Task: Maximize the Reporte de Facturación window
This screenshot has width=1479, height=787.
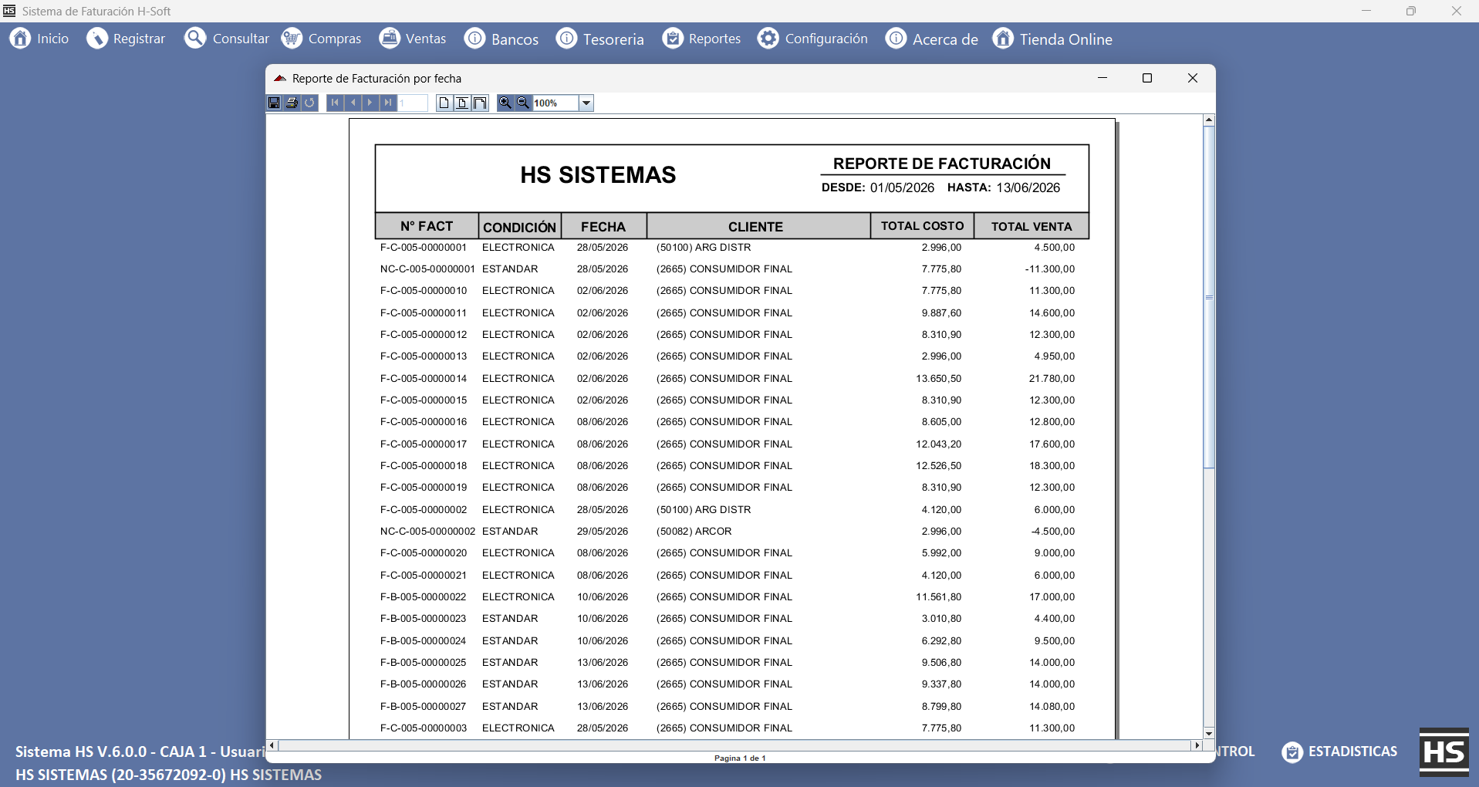Action: coord(1147,78)
